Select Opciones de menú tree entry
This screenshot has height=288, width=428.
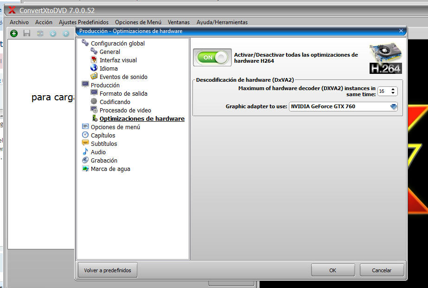click(x=115, y=127)
